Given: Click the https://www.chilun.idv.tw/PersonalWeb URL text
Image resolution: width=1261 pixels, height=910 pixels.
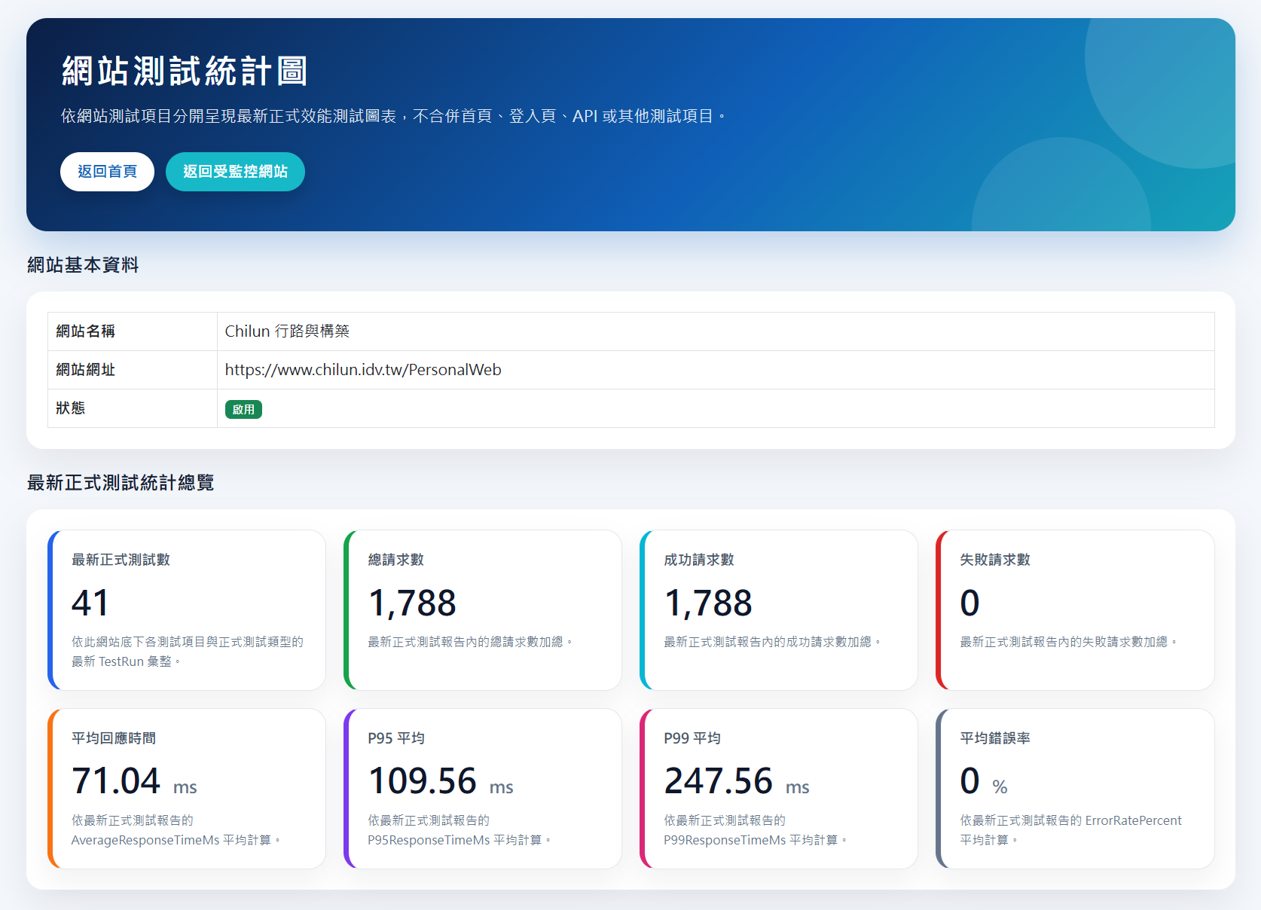Looking at the screenshot, I should [x=363, y=370].
